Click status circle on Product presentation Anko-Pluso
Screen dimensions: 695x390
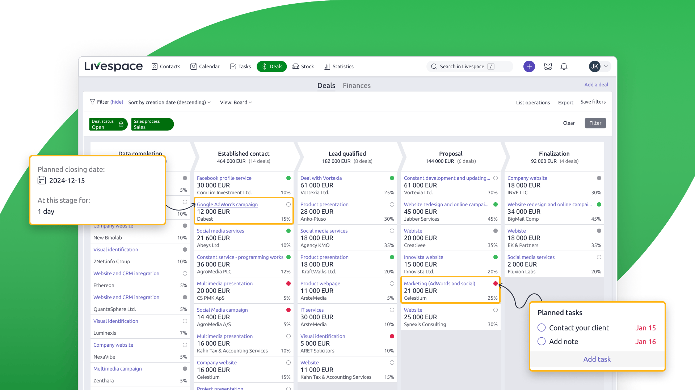tap(392, 204)
